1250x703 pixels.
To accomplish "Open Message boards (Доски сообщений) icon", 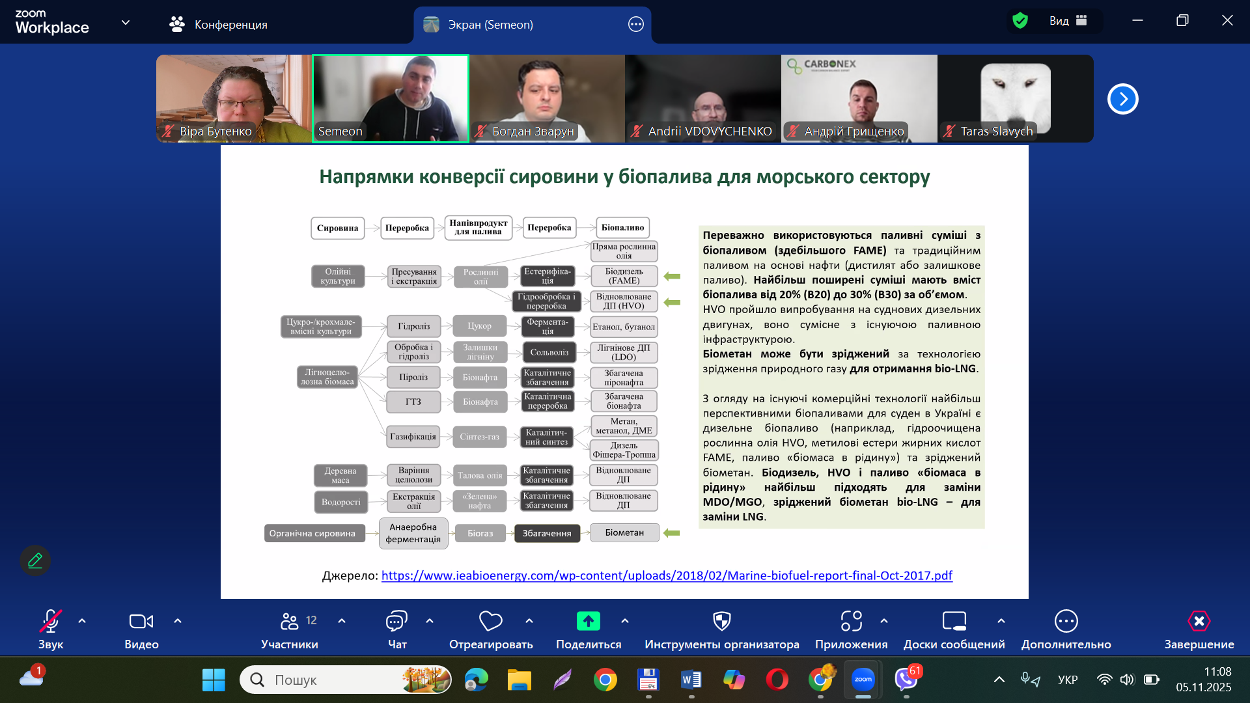I will click(954, 622).
